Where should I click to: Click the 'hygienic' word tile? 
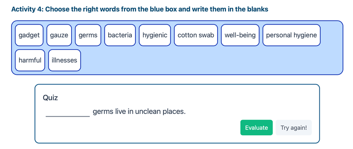[x=155, y=35]
